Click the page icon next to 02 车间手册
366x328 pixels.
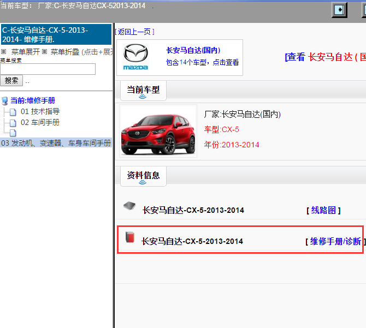(x=13, y=123)
